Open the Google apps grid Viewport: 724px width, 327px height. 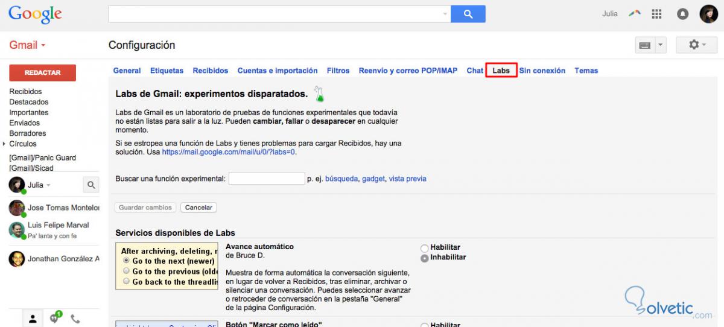click(658, 13)
